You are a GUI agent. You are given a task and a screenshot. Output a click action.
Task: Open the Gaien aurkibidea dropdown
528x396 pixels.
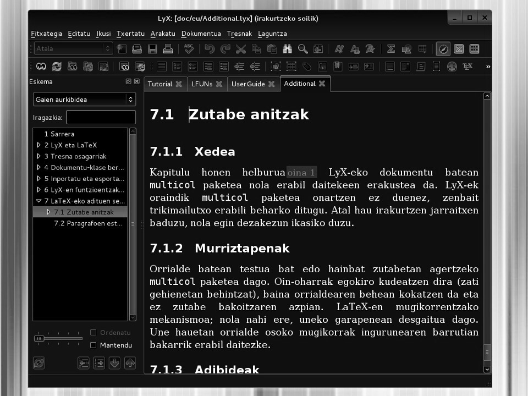84,100
